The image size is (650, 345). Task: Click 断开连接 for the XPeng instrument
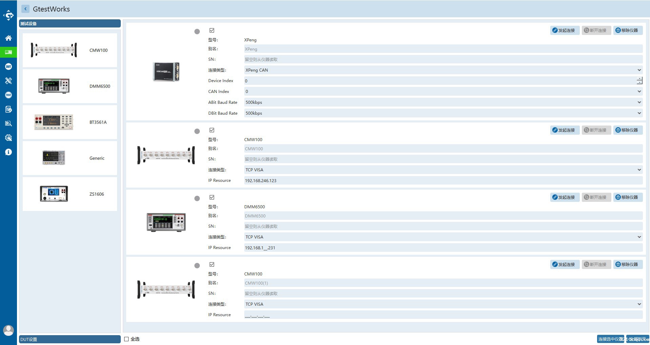[x=596, y=31]
